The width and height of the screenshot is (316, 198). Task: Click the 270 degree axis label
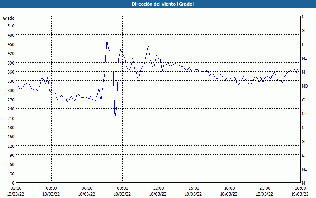11,100
